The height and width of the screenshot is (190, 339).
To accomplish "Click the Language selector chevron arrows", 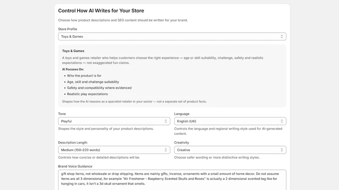I will point(282,121).
